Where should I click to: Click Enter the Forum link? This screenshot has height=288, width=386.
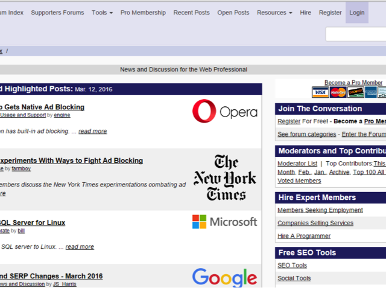[x=364, y=134]
